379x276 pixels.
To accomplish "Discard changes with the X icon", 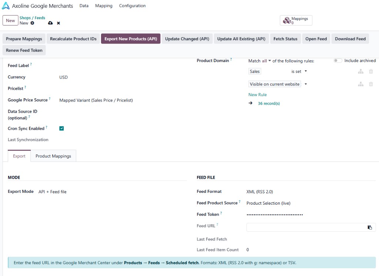I will pyautogui.click(x=58, y=23).
